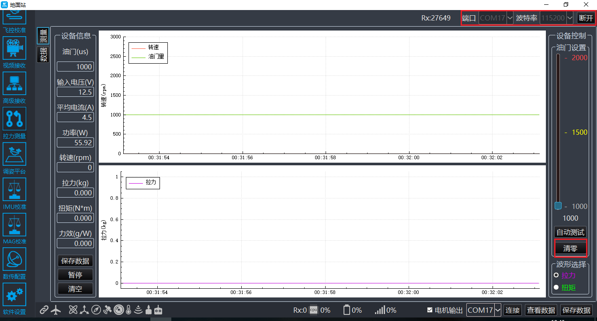
Task: Select the 拉力 waveform radio button
Action: 556,275
